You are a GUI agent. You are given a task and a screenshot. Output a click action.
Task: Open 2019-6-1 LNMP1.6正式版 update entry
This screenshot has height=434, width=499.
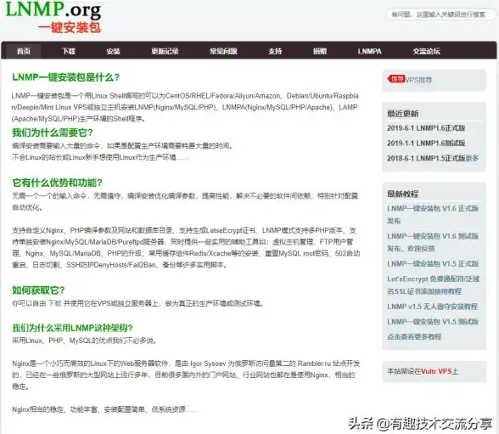426,128
